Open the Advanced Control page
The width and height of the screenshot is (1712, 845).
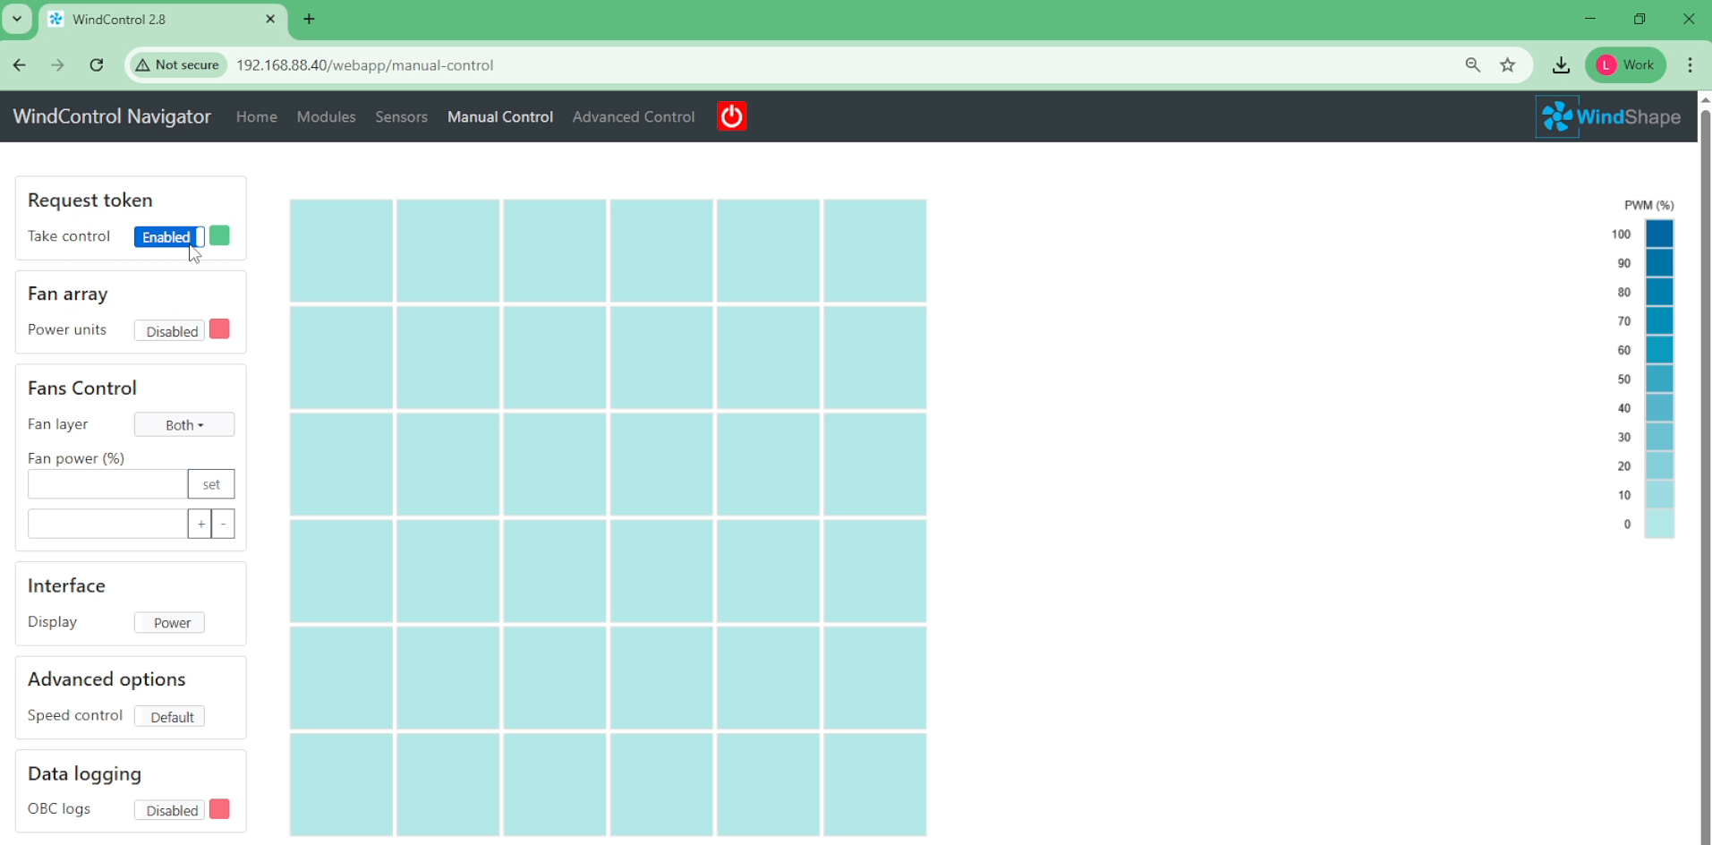[633, 117]
